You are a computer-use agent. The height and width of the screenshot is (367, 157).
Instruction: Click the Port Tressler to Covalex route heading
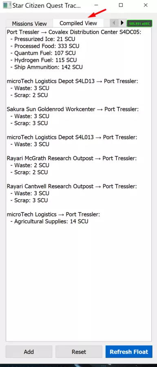tap(74, 32)
